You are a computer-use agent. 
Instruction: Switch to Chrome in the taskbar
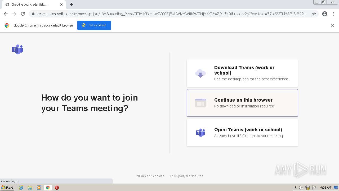click(x=48, y=188)
